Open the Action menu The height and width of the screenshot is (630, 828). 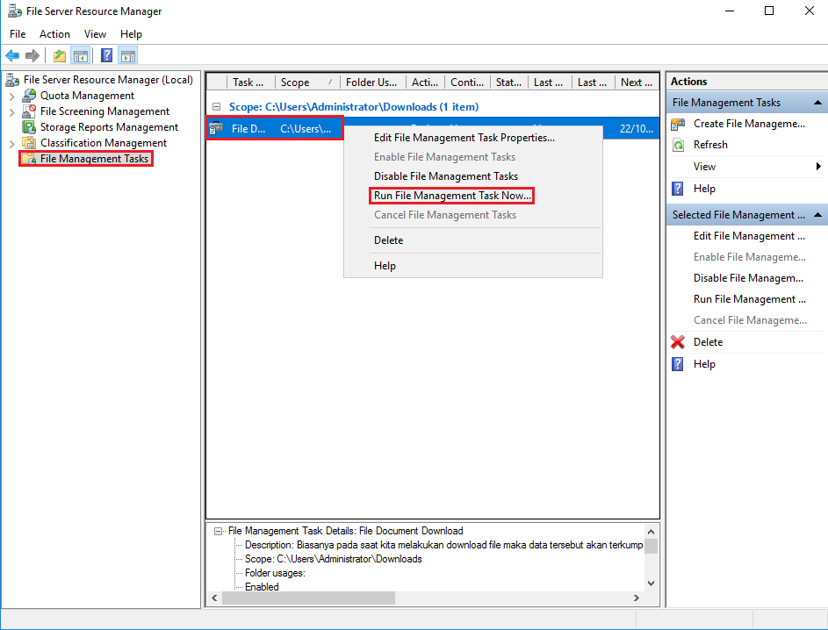click(x=54, y=33)
